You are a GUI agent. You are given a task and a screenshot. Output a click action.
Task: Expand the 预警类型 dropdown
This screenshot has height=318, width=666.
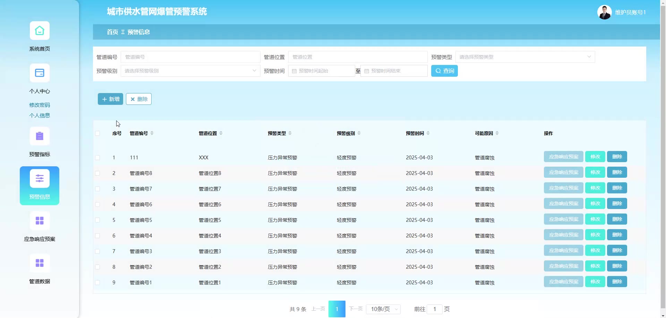(x=525, y=57)
